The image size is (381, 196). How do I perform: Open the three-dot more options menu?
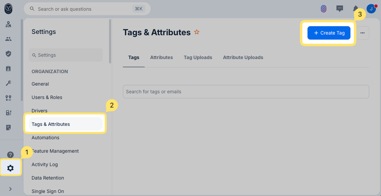pos(363,33)
